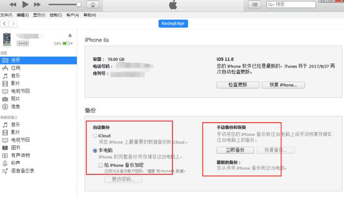Go forward with the right chevron
This screenshot has height=198, width=344.
13,24
